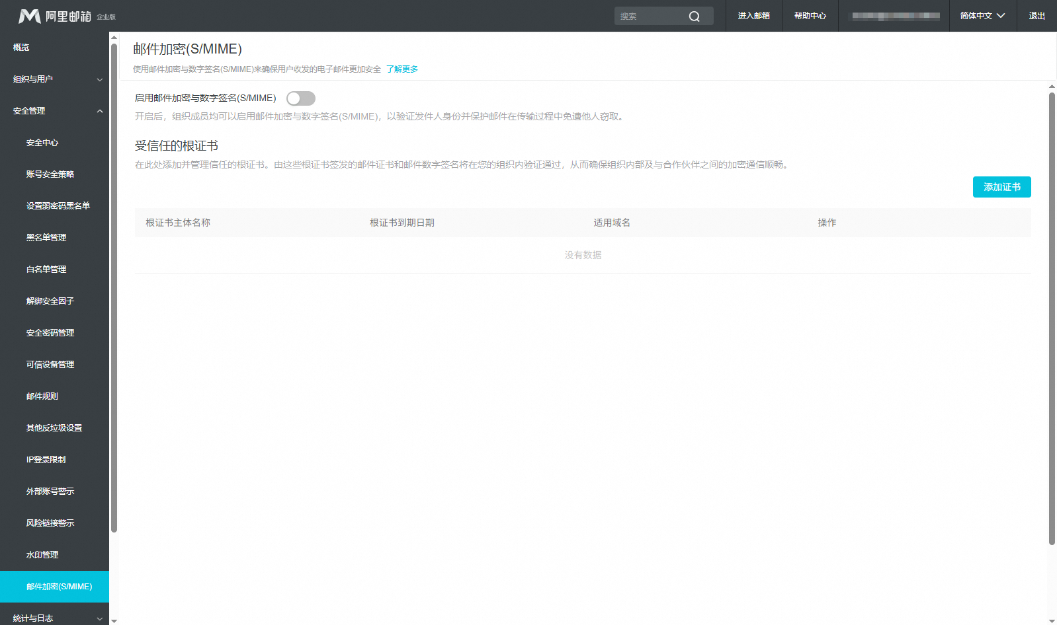
Task: Enable the S/MIME encryption toggle
Action: click(301, 98)
